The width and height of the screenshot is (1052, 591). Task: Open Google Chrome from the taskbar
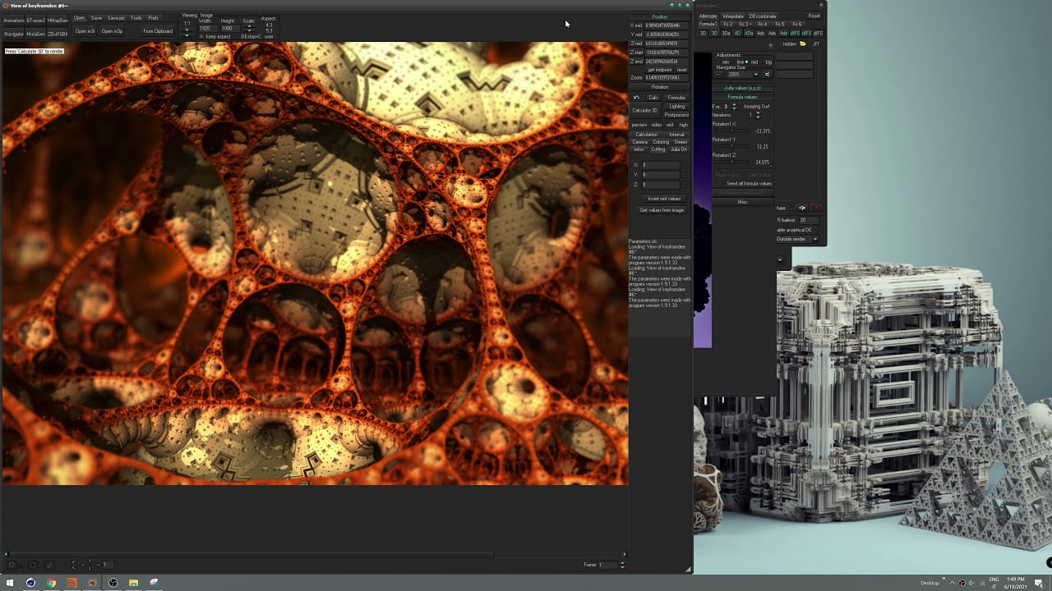51,583
